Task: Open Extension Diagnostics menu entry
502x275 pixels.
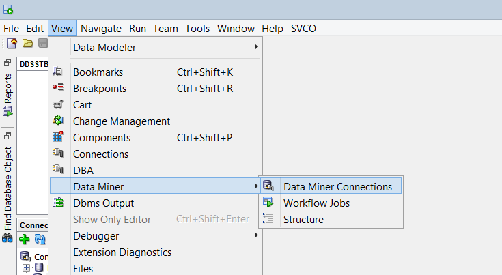Action: click(x=156, y=252)
